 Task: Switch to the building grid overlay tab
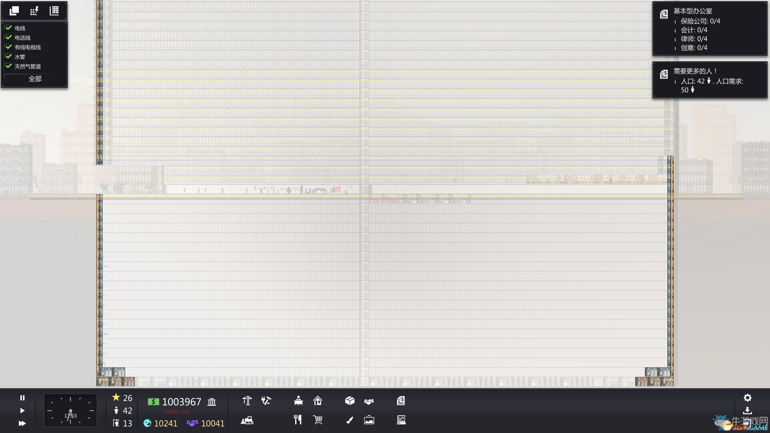[x=54, y=11]
